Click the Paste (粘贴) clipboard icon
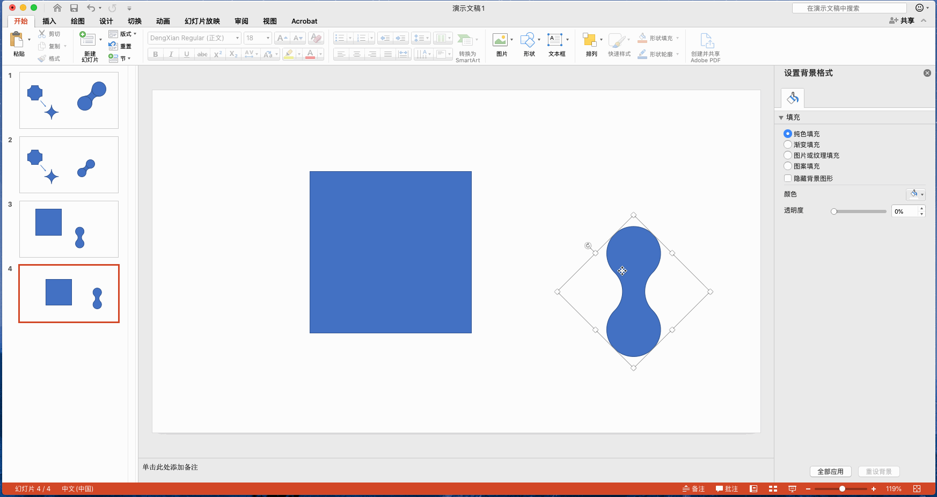937x497 pixels. click(17, 40)
